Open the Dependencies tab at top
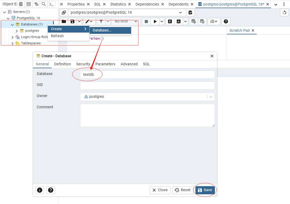The width and height of the screenshot is (290, 204). point(147,4)
